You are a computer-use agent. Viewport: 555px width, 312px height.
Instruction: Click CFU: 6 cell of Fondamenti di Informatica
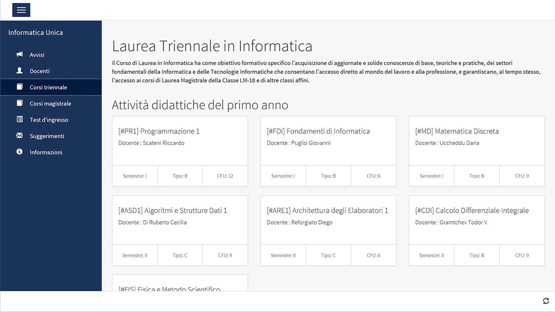[x=373, y=176]
